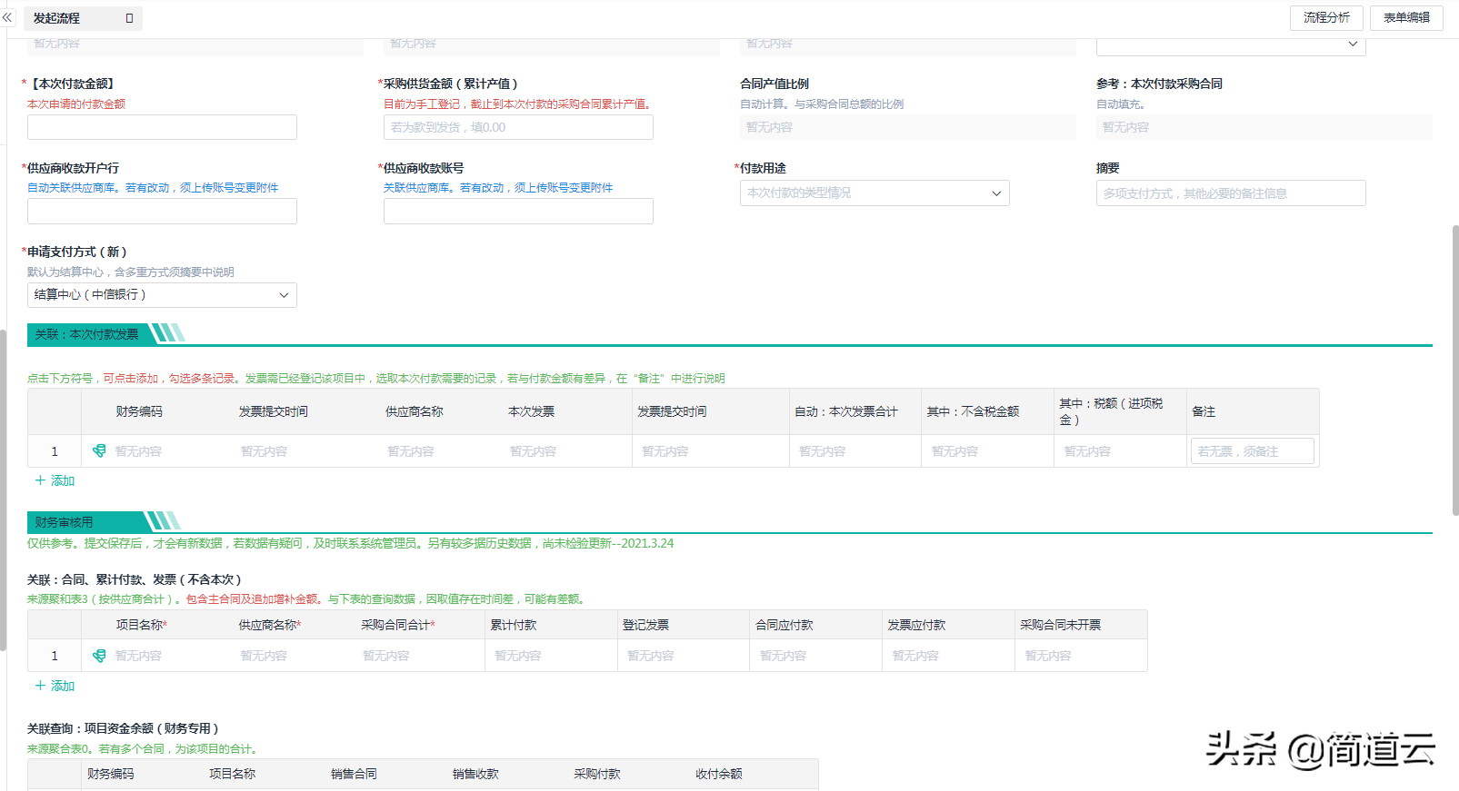Focus 供应商收款开户行 input field
The width and height of the screenshot is (1459, 791).
162,211
